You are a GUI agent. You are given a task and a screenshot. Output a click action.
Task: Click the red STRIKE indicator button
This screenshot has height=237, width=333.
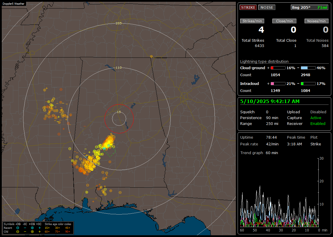[248, 7]
